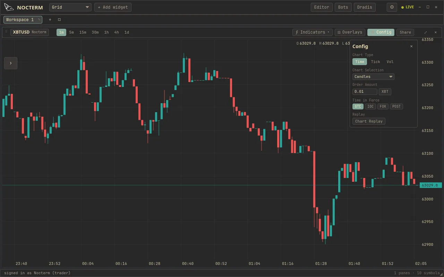Click the 63350 price axis label
The height and width of the screenshot is (277, 444).
427,40
